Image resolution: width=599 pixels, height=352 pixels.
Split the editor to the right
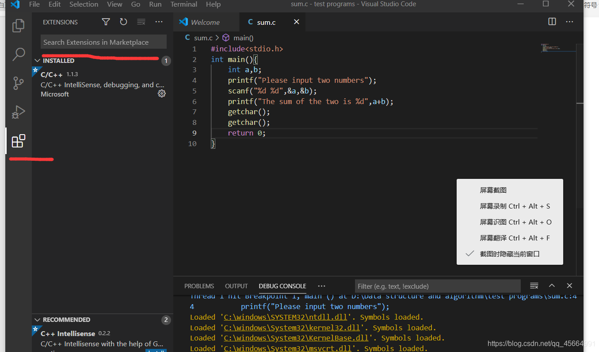pyautogui.click(x=552, y=22)
